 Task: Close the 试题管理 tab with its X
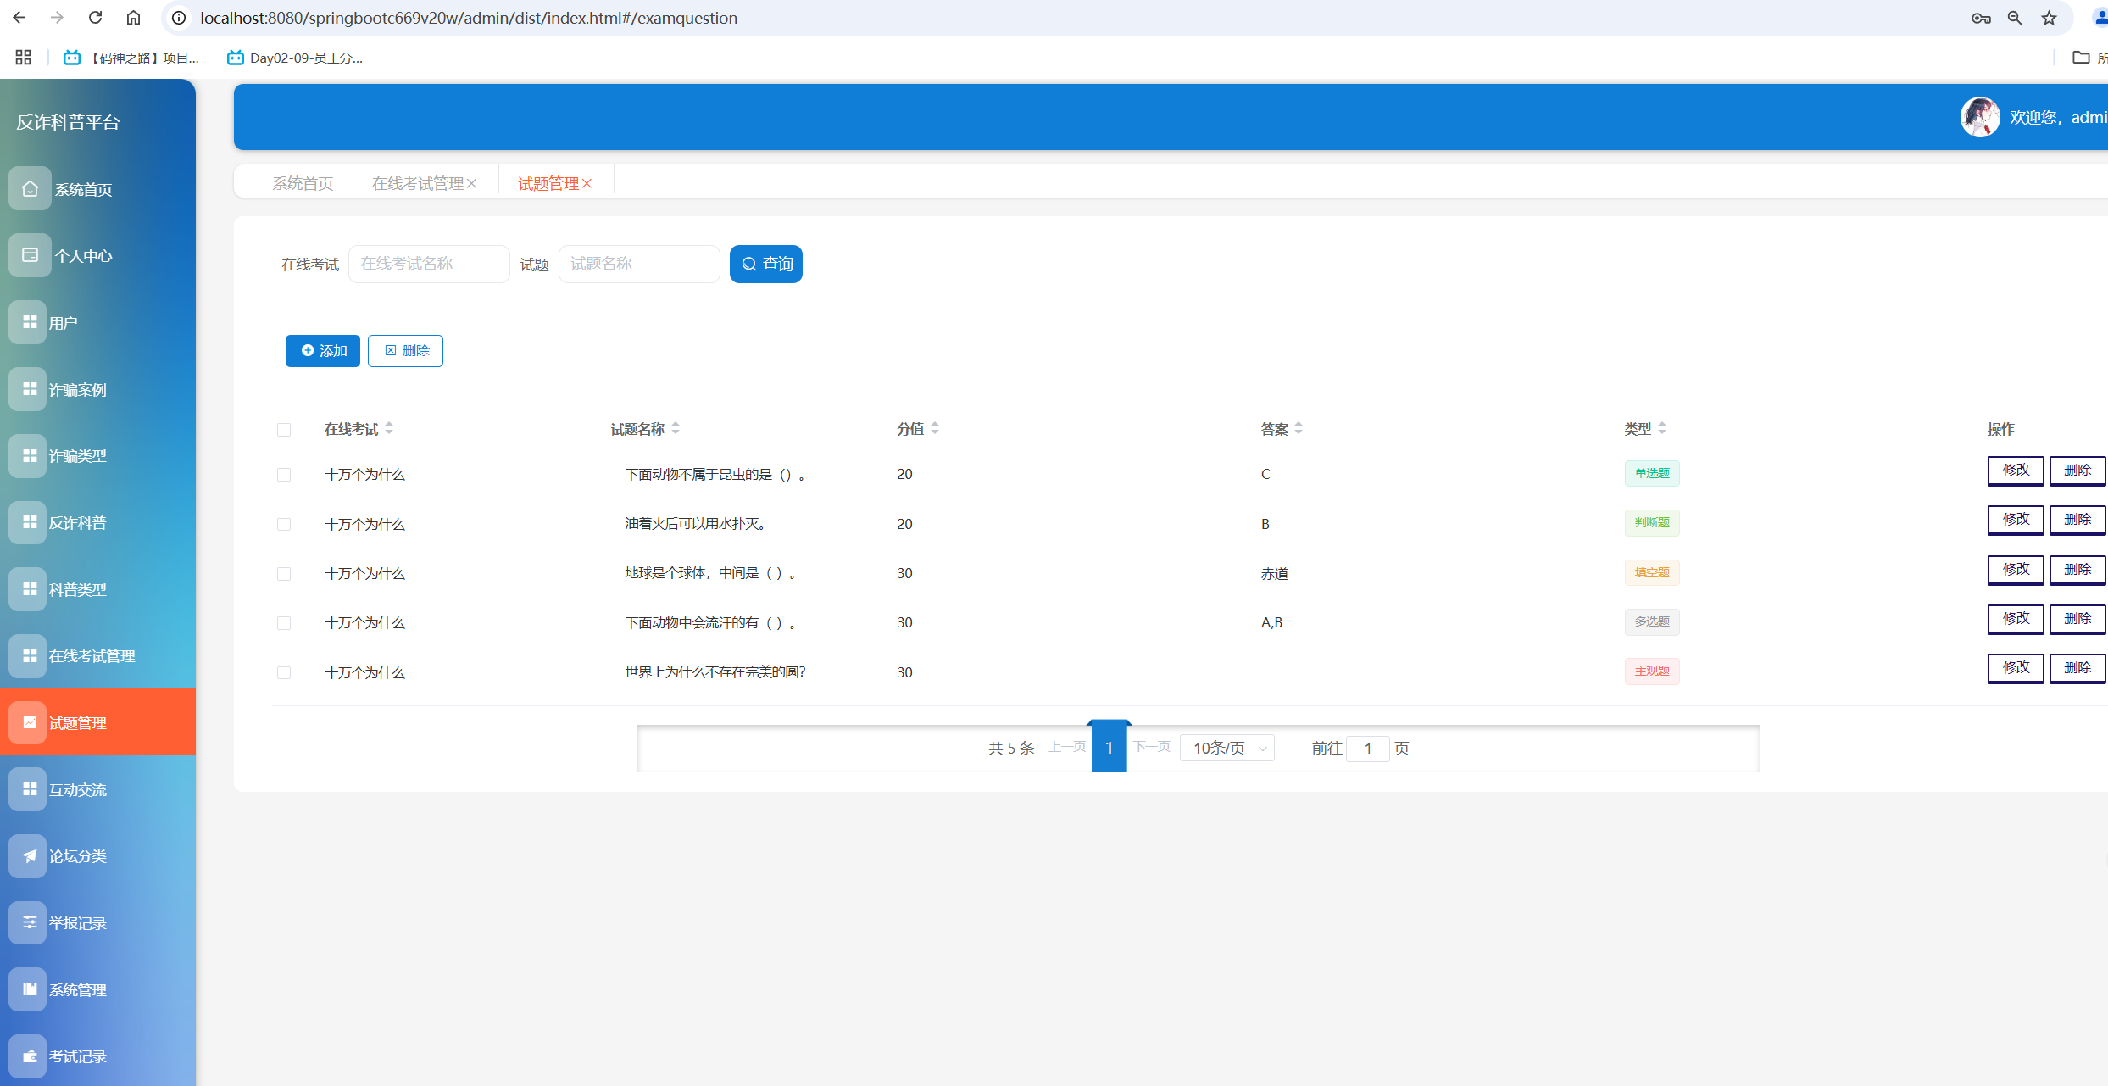coord(587,184)
